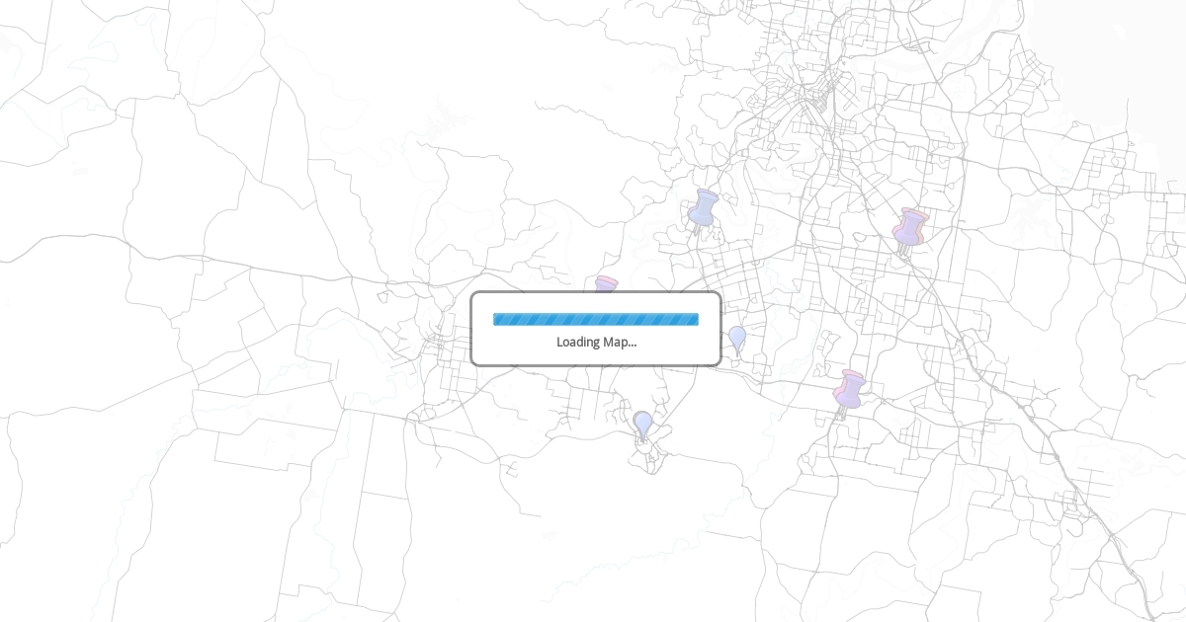
Task: Click the pink pushpin partly hidden behind loading dialog
Action: pyautogui.click(x=606, y=284)
